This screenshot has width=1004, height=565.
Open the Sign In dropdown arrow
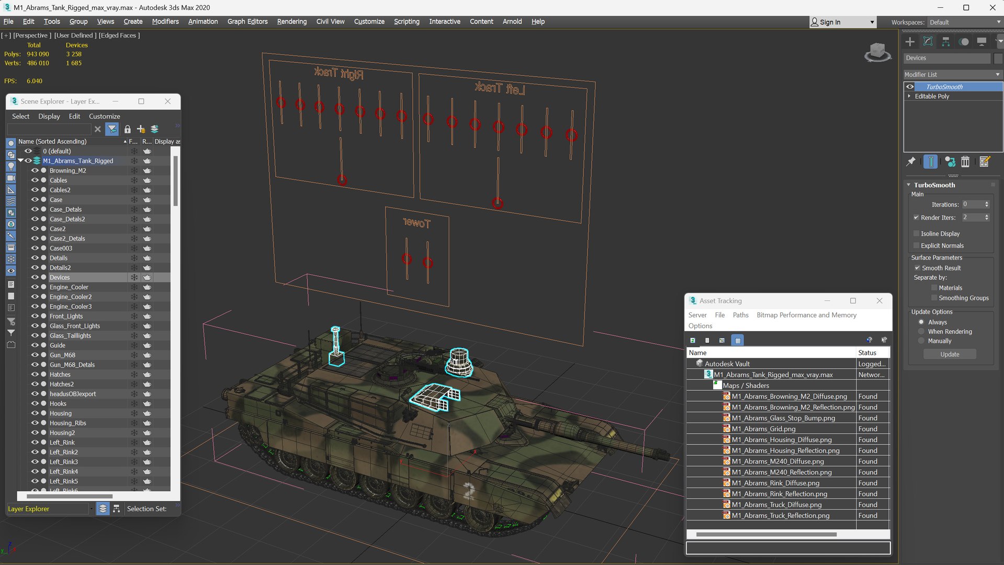tap(872, 22)
